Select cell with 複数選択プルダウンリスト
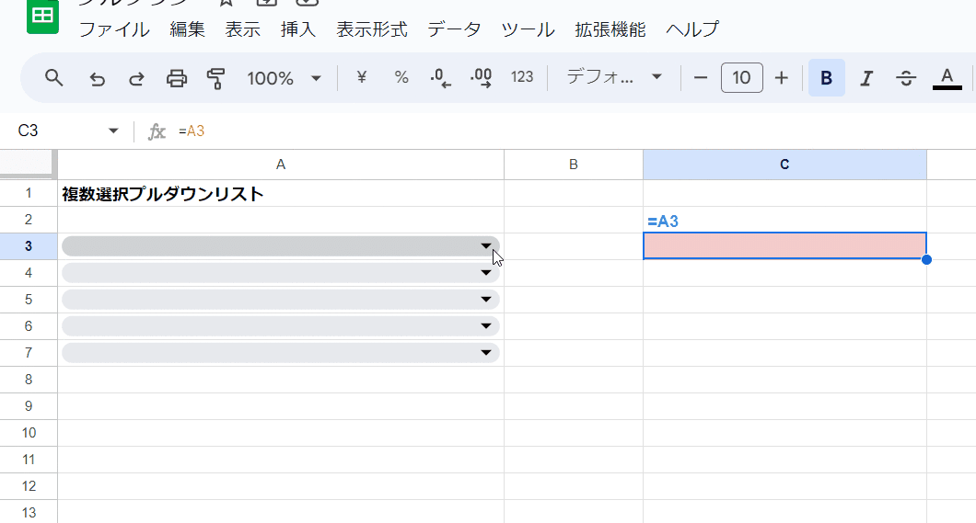976x523 pixels. pos(281,193)
